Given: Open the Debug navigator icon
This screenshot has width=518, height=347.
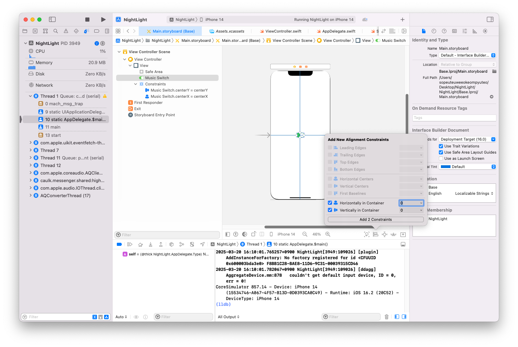Looking at the screenshot, I should [x=86, y=31].
